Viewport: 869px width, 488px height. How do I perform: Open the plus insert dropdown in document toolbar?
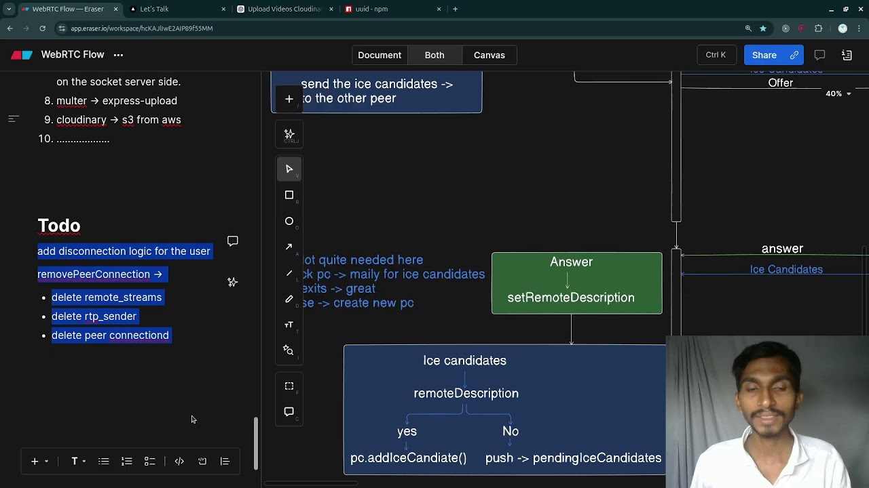click(39, 462)
